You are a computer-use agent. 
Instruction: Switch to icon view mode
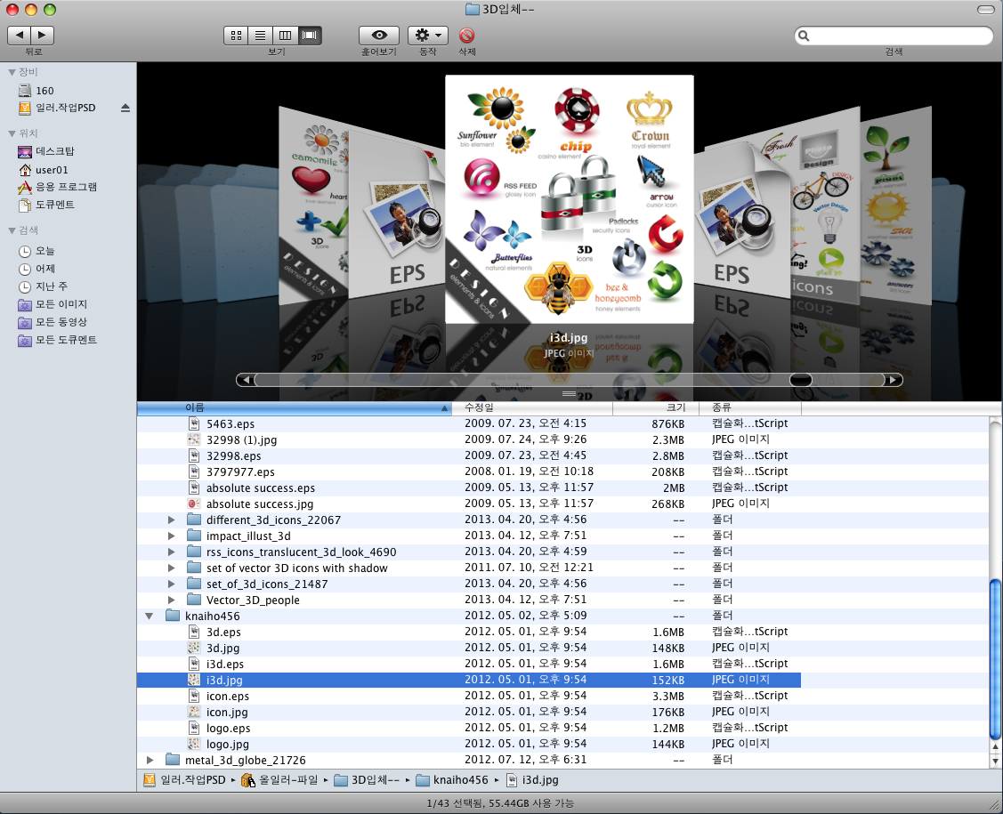(x=237, y=36)
